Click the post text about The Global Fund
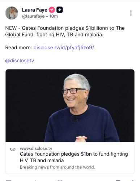This screenshot has width=140, height=181. [x=65, y=31]
